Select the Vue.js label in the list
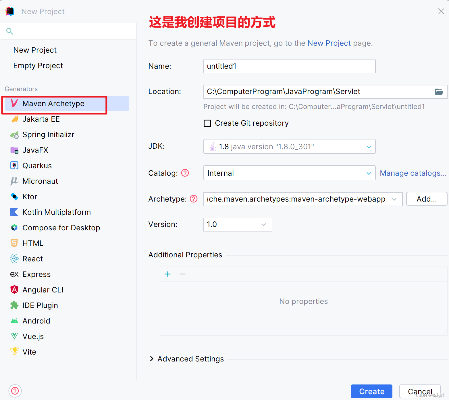Screen dimensions: 449x400 click(33, 336)
